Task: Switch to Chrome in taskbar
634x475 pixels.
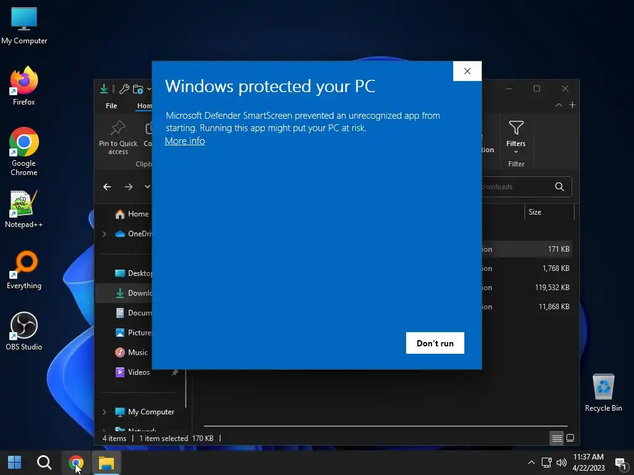Action: 76,462
